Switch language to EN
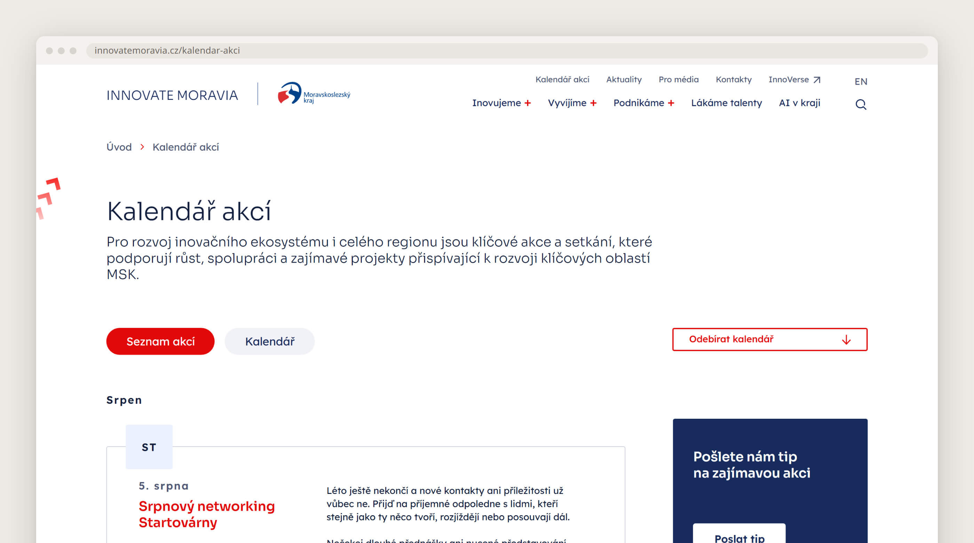 coord(861,81)
